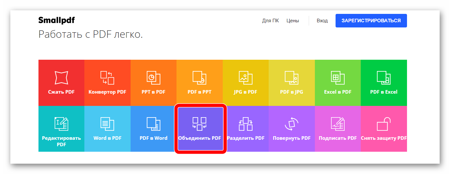The height and width of the screenshot is (174, 450).
Task: Select the Разделить PDF split tool
Action: (245, 129)
